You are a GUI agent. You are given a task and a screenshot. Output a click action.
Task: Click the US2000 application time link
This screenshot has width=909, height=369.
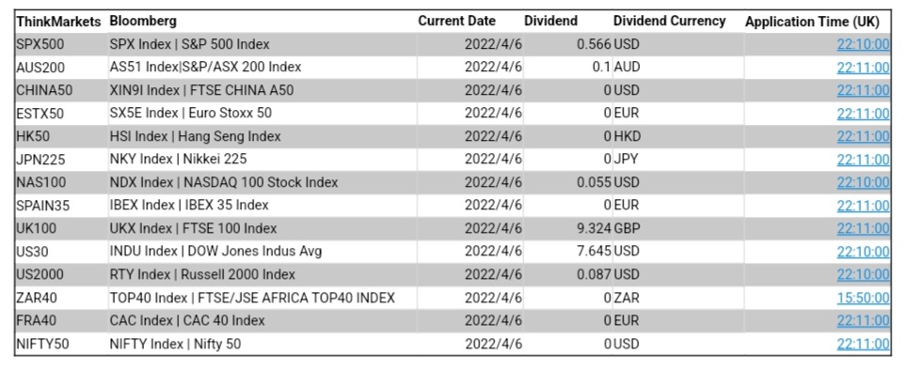point(863,275)
